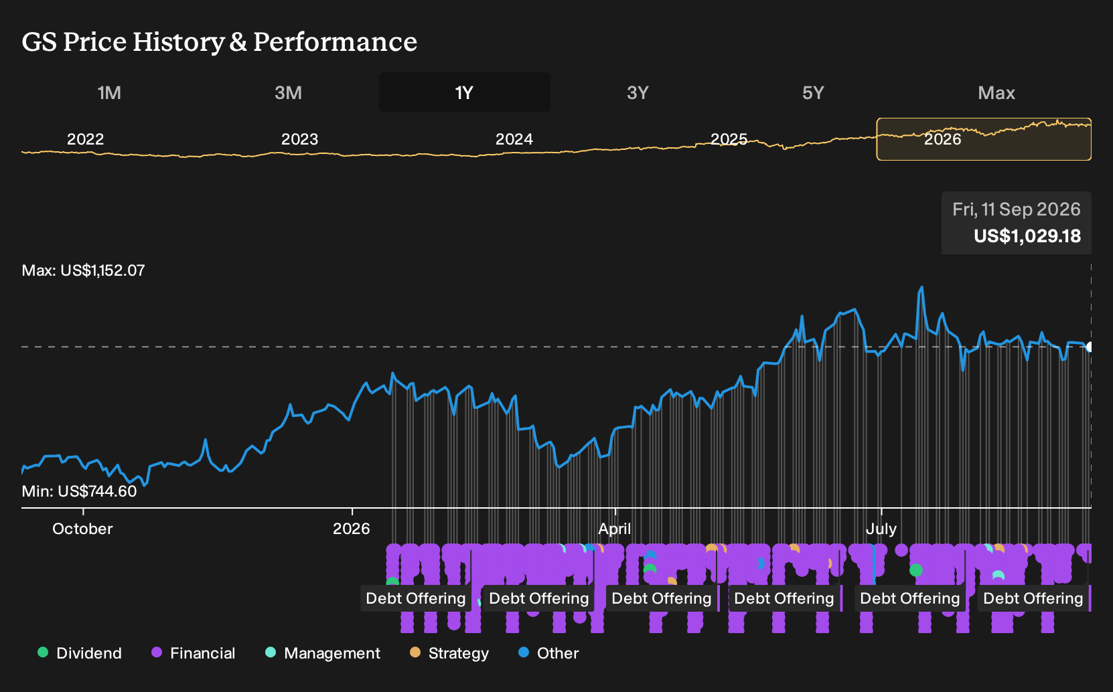Switch to the 3Y time range
Screen dimensions: 1113x692
coord(638,92)
